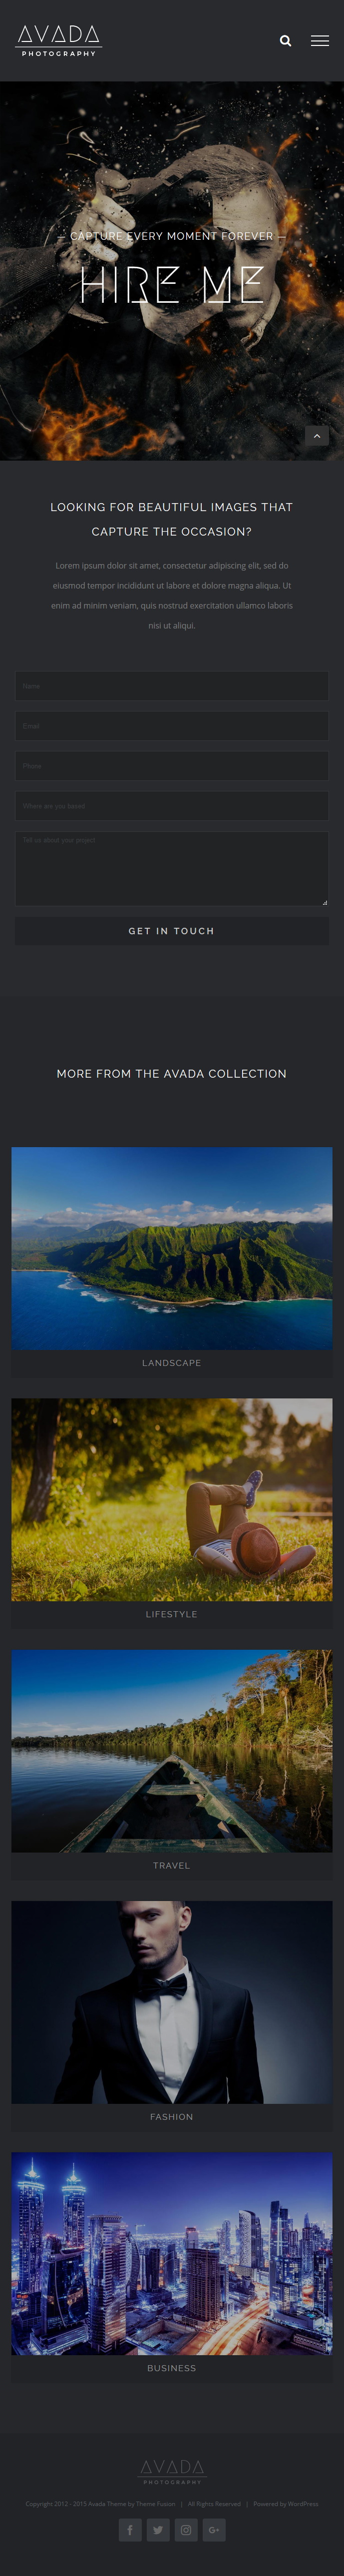Image resolution: width=344 pixels, height=2576 pixels.
Task: Click the Business label link
Action: point(172,2368)
